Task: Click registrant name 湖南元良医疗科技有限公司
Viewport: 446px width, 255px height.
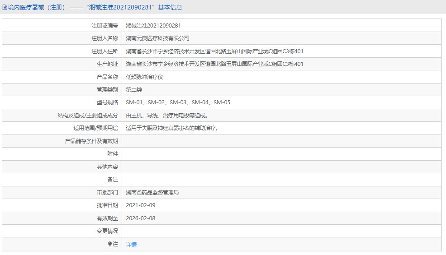Action: coord(157,38)
